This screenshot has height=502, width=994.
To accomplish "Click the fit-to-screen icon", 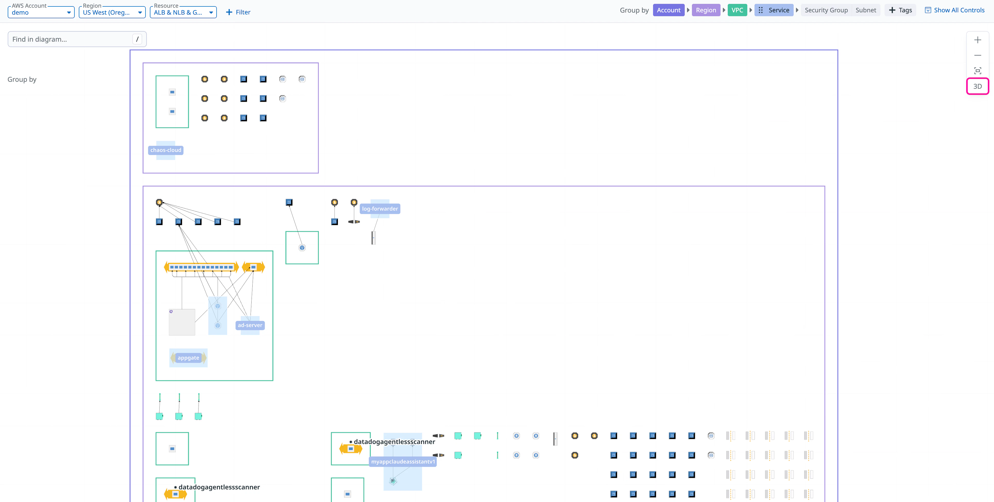I will click(x=978, y=71).
